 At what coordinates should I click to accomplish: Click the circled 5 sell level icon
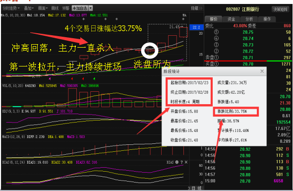pos(216,32)
